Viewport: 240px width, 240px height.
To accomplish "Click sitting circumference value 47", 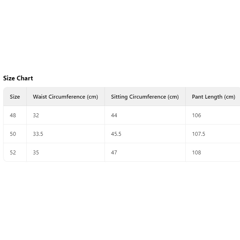I will pos(114,152).
